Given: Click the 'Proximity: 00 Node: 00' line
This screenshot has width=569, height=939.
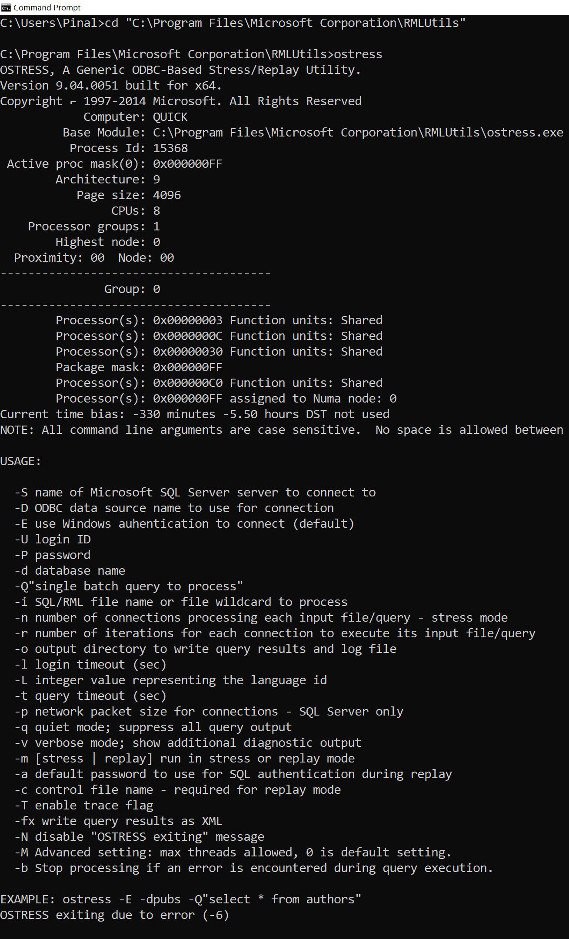Looking at the screenshot, I should [x=94, y=258].
